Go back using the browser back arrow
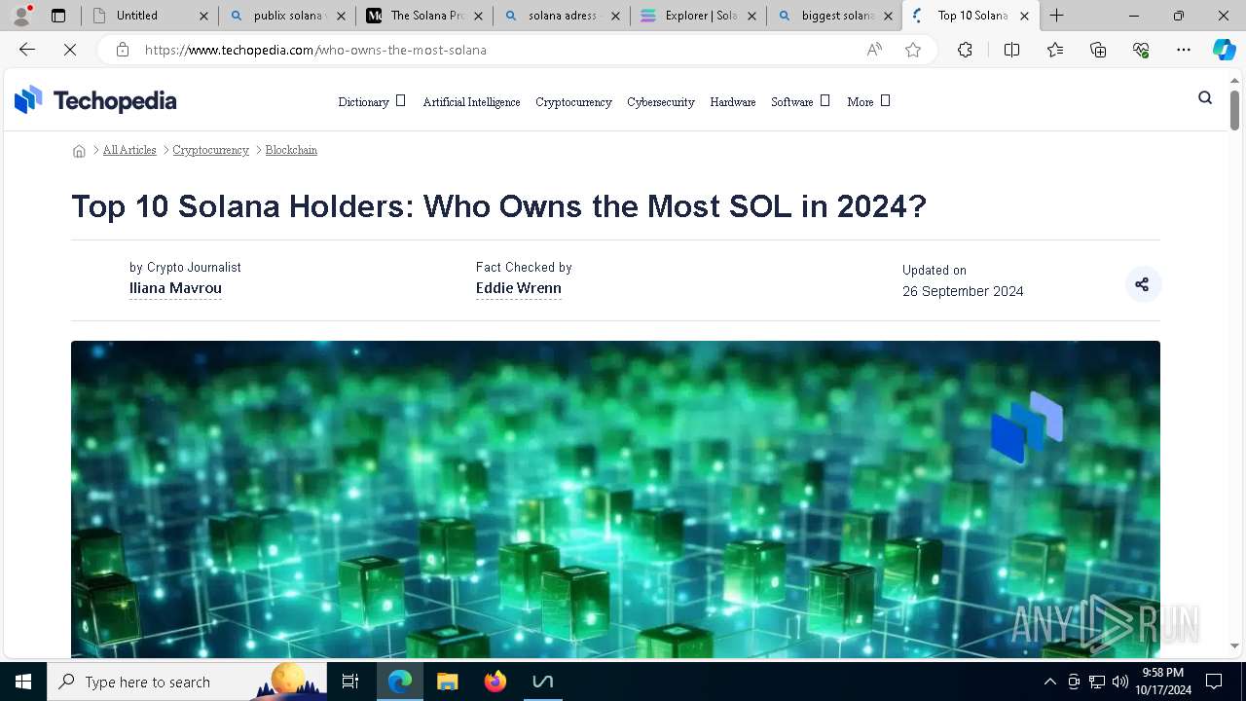The height and width of the screenshot is (701, 1246). [27, 50]
